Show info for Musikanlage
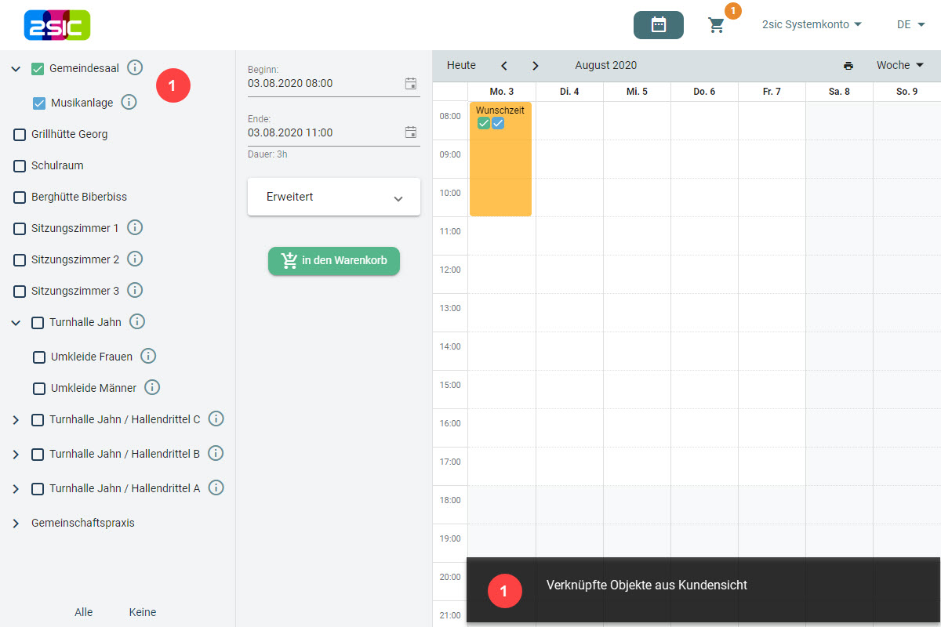 129,103
